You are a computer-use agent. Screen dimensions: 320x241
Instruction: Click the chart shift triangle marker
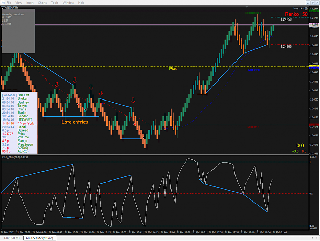pos(247,7)
